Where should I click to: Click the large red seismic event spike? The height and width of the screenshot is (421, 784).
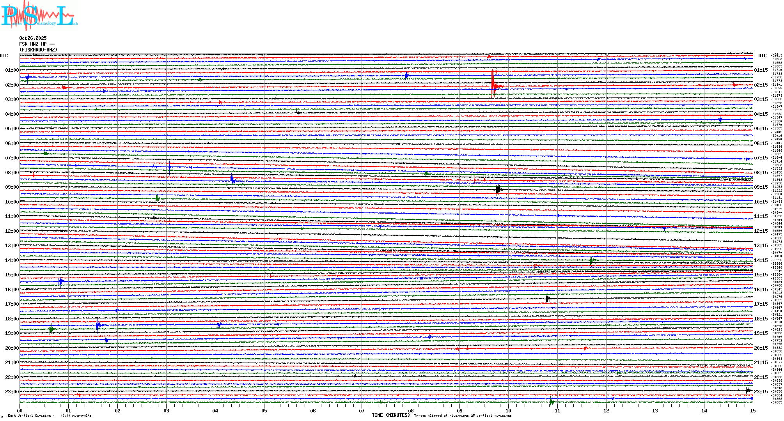pos(493,85)
